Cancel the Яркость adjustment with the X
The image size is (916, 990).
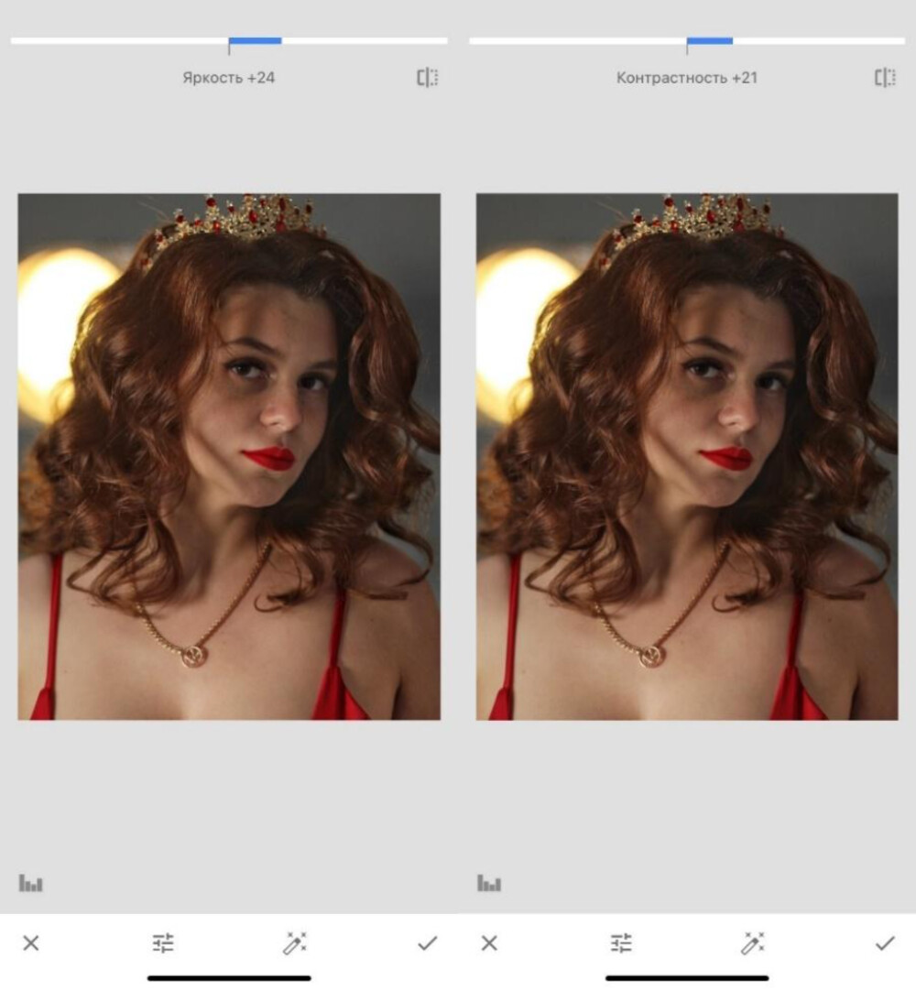[32, 942]
